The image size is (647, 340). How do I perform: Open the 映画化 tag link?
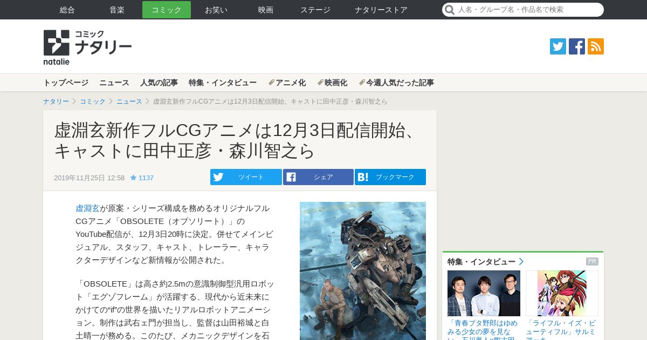(332, 83)
